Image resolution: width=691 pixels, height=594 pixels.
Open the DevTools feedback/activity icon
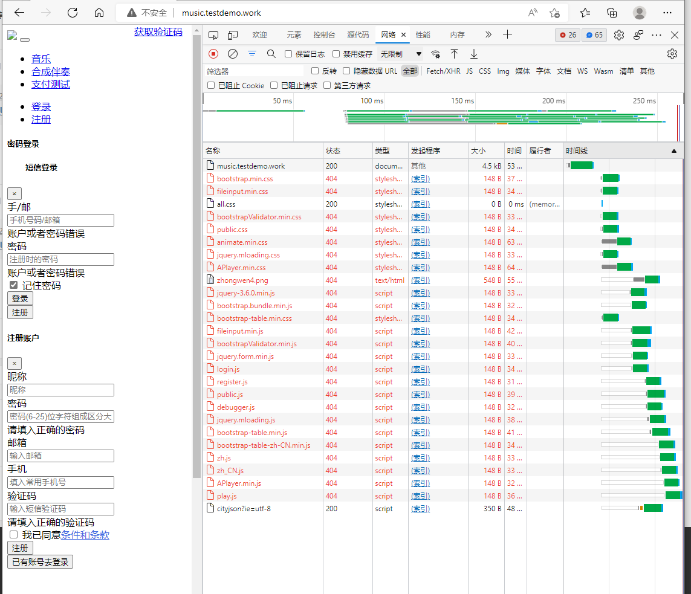(x=638, y=35)
